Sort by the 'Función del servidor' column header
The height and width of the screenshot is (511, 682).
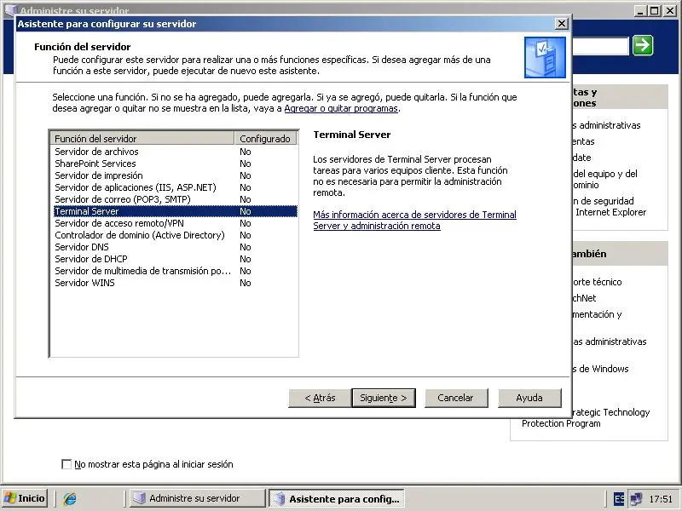[142, 139]
